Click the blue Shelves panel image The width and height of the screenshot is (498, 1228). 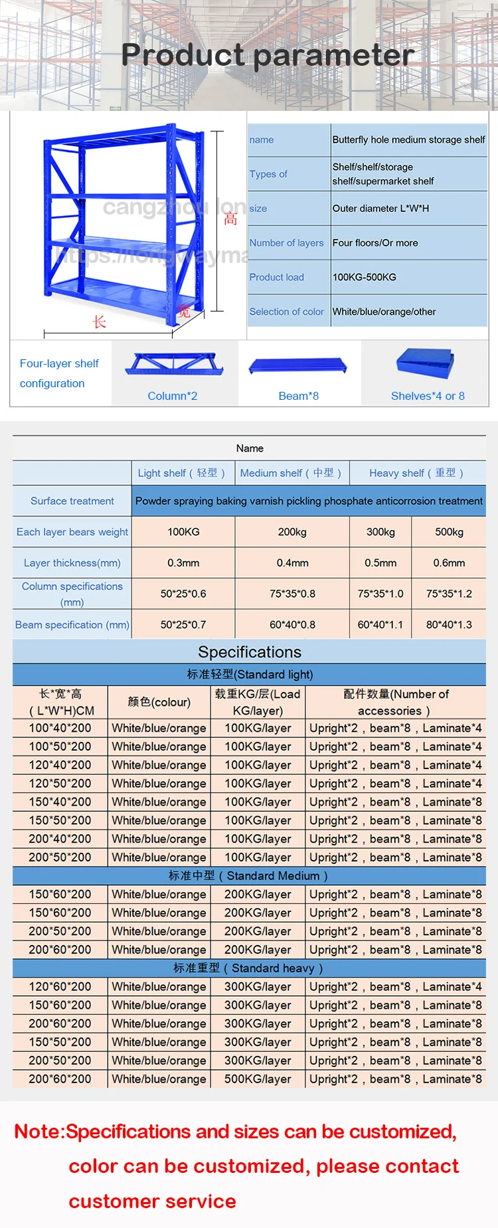click(x=426, y=364)
